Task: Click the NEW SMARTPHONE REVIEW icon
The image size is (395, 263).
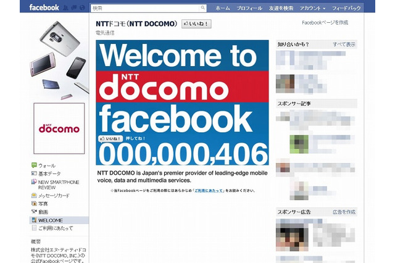Action: pos(34,182)
